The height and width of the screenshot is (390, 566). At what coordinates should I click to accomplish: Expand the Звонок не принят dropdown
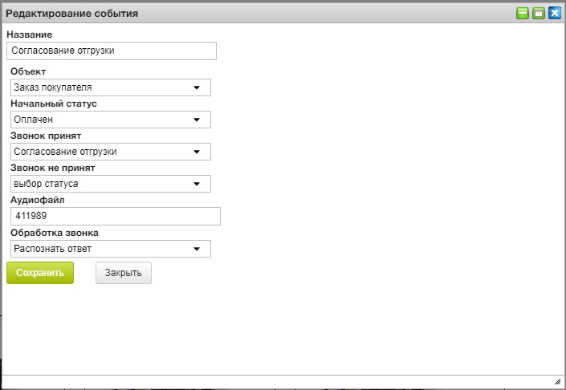[x=103, y=184]
